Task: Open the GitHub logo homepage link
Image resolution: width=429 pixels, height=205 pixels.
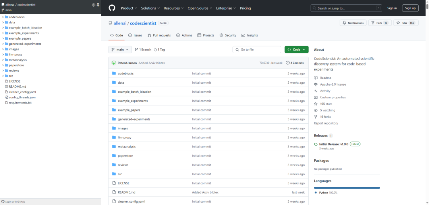Action: pyautogui.click(x=112, y=8)
